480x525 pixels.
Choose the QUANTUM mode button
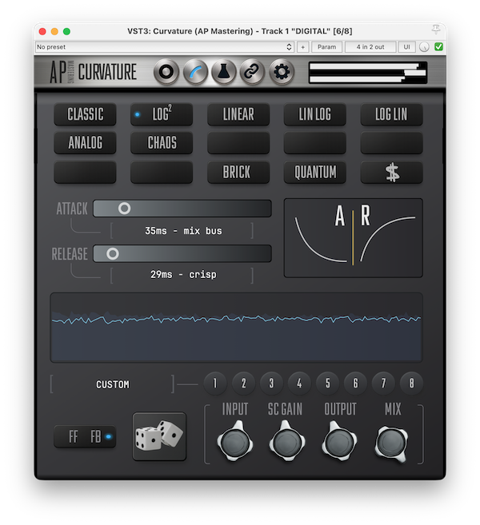[x=315, y=173]
